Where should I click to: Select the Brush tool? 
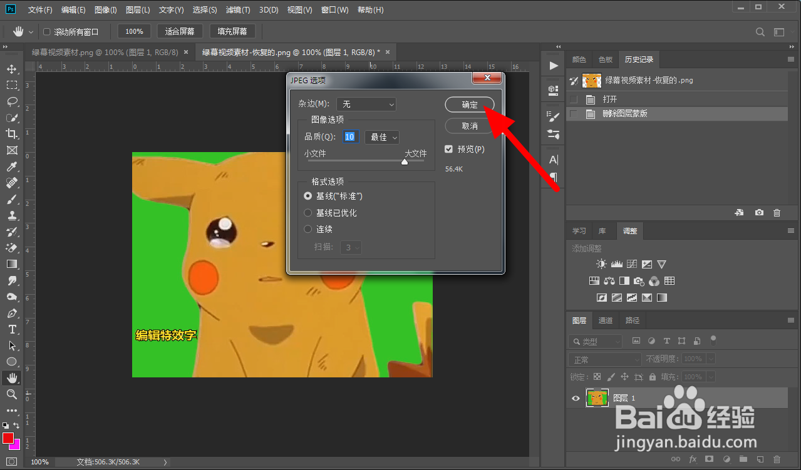coord(12,199)
